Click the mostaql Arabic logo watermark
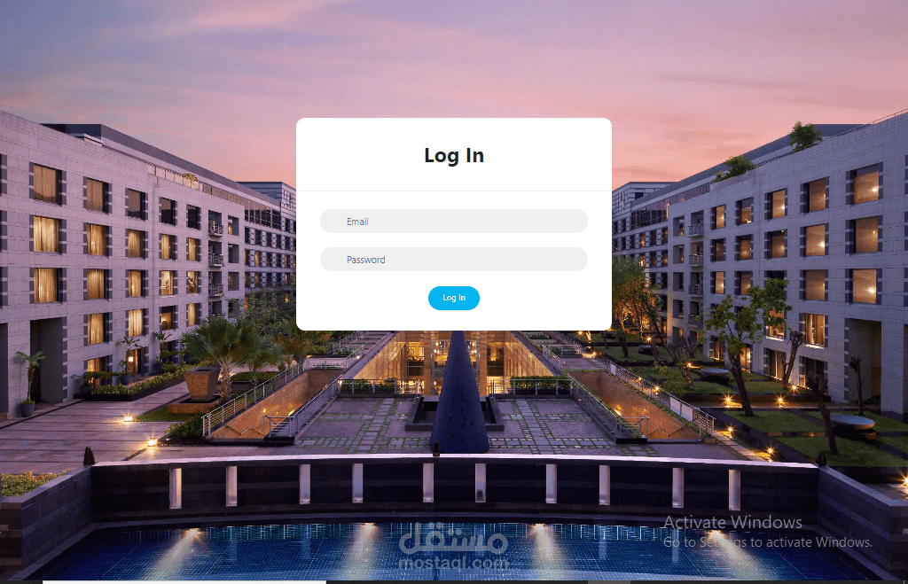The image size is (908, 584). pyautogui.click(x=453, y=538)
